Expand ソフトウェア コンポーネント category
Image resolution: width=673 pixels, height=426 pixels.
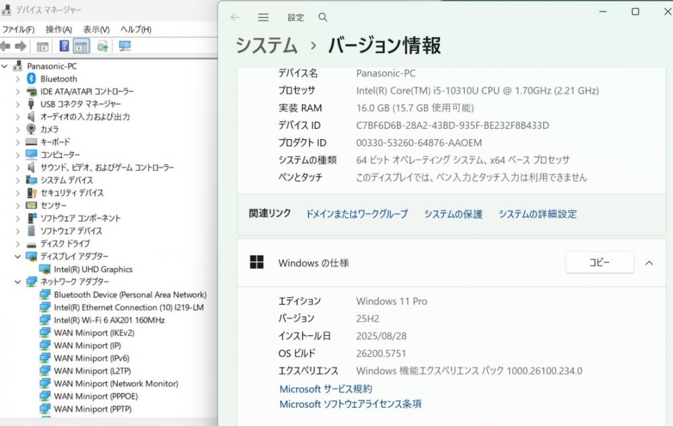tap(17, 218)
